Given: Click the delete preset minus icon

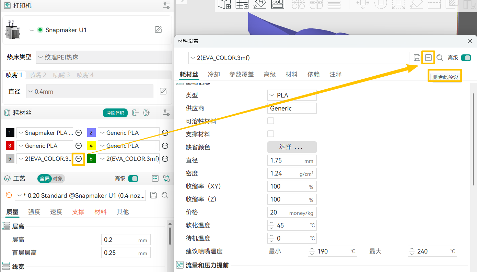Looking at the screenshot, I should click(428, 58).
